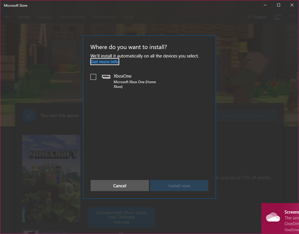
Task: Open the Get more info link
Action: click(x=105, y=62)
